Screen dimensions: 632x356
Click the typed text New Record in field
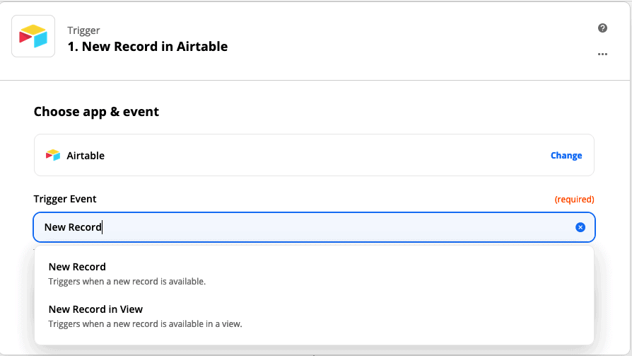(73, 227)
